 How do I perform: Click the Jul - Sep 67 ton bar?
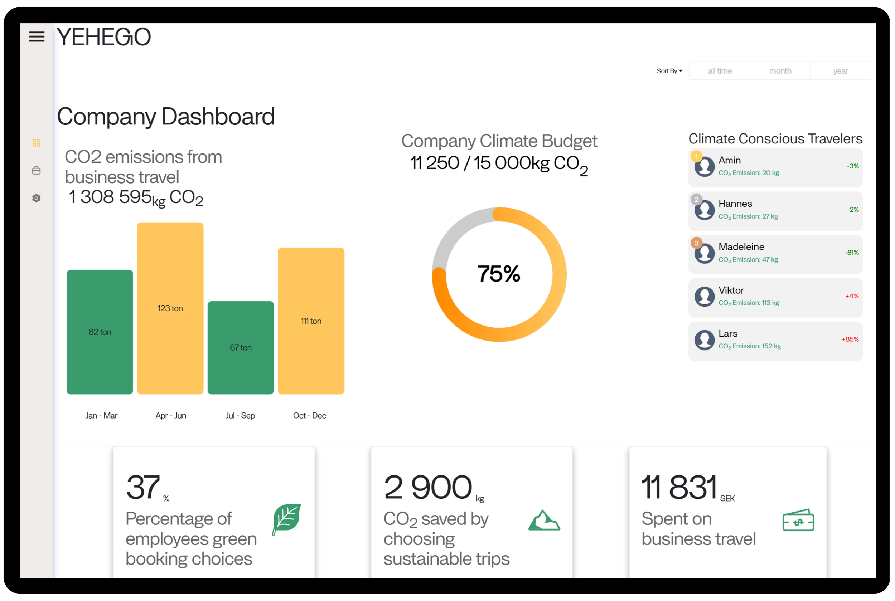click(241, 347)
